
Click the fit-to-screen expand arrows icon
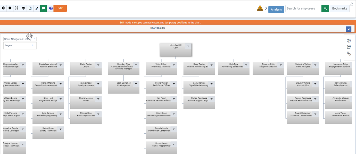[16, 8]
